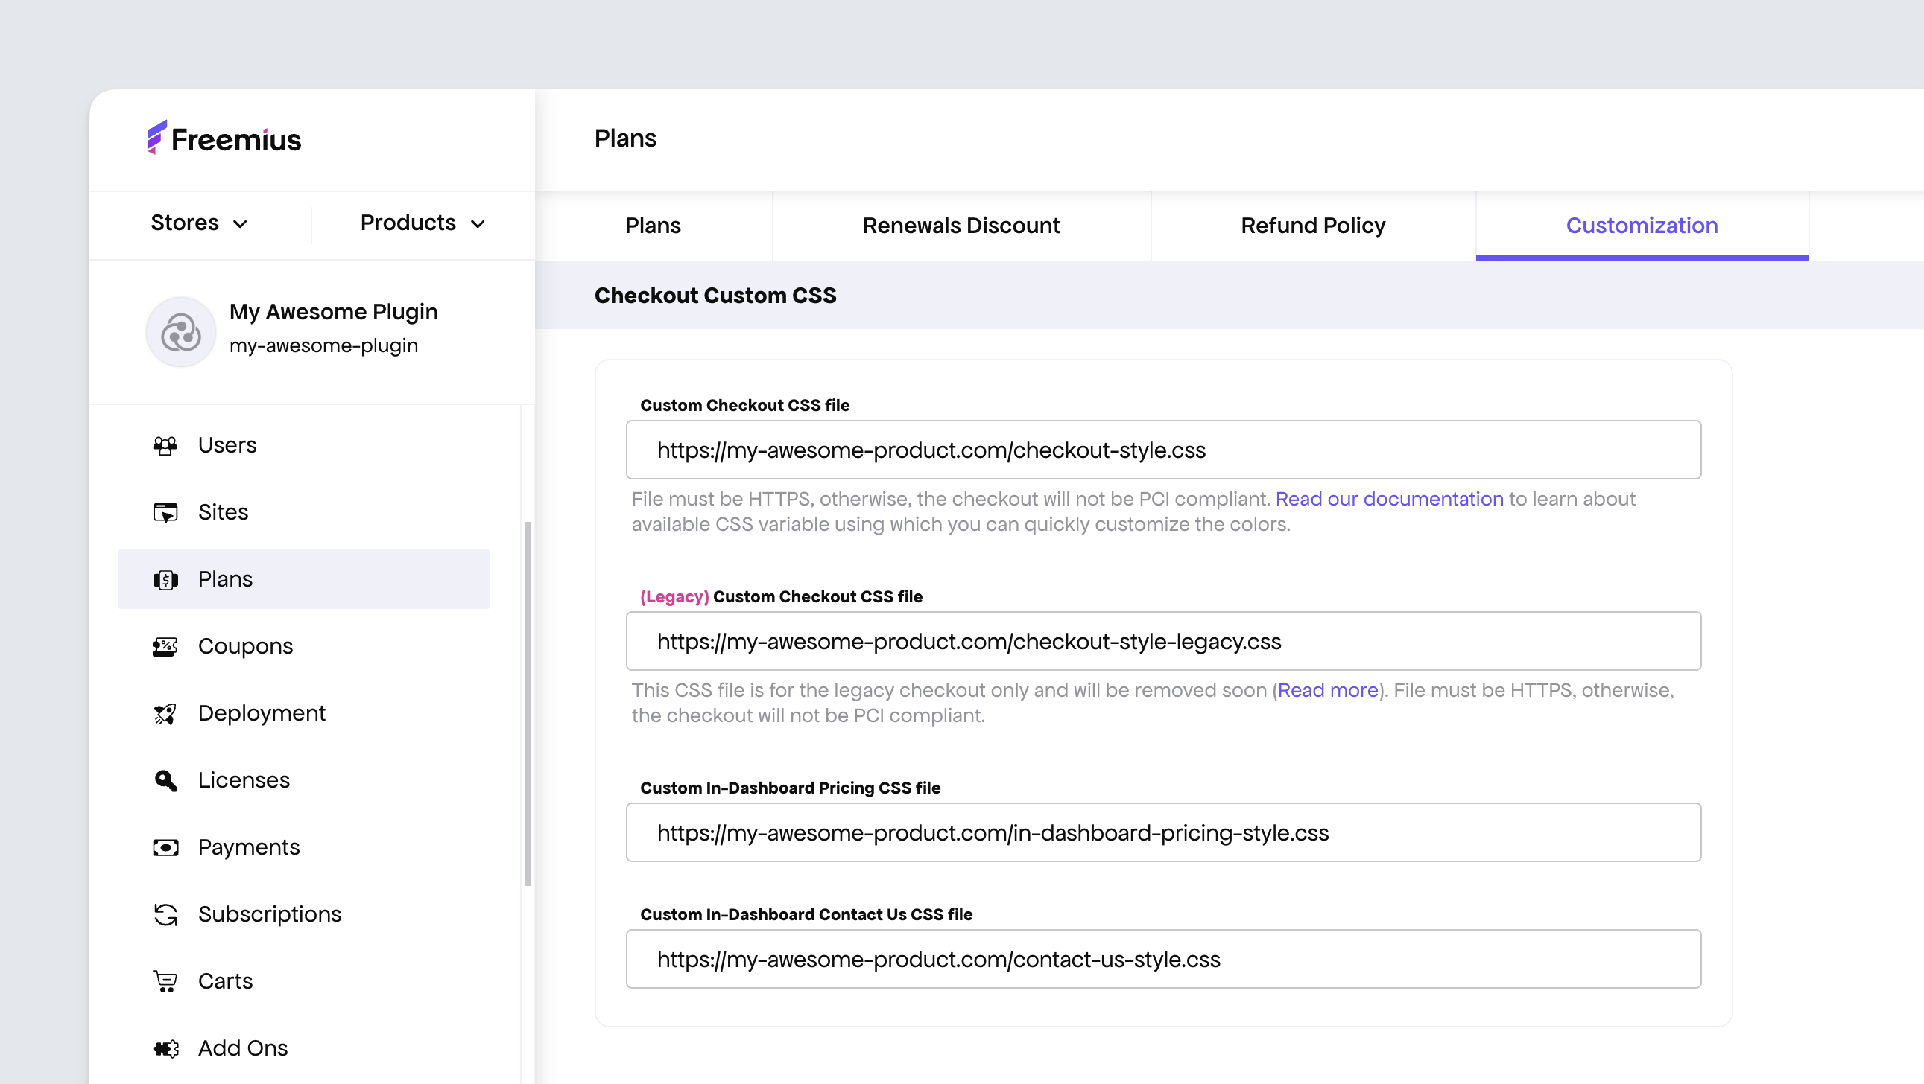This screenshot has width=1924, height=1084.
Task: Open Licenses in the sidebar
Action: [304, 780]
